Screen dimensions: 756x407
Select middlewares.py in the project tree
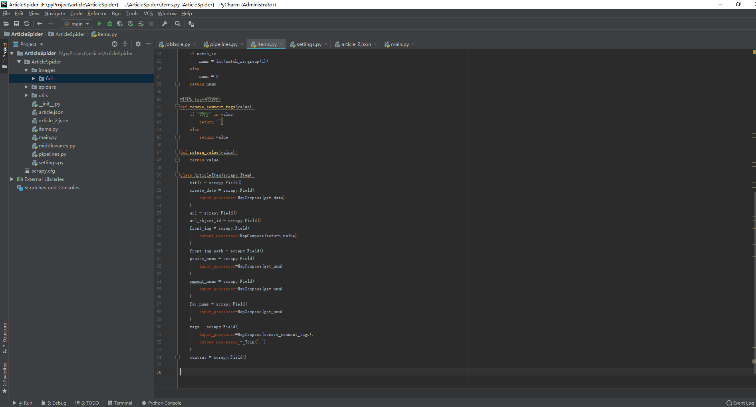(57, 146)
